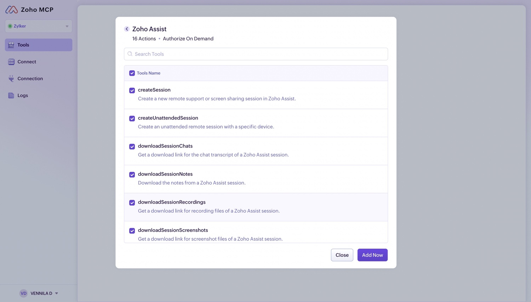The width and height of the screenshot is (531, 302).
Task: Deselect the downloadSessionNotes checkbox
Action: click(132, 175)
